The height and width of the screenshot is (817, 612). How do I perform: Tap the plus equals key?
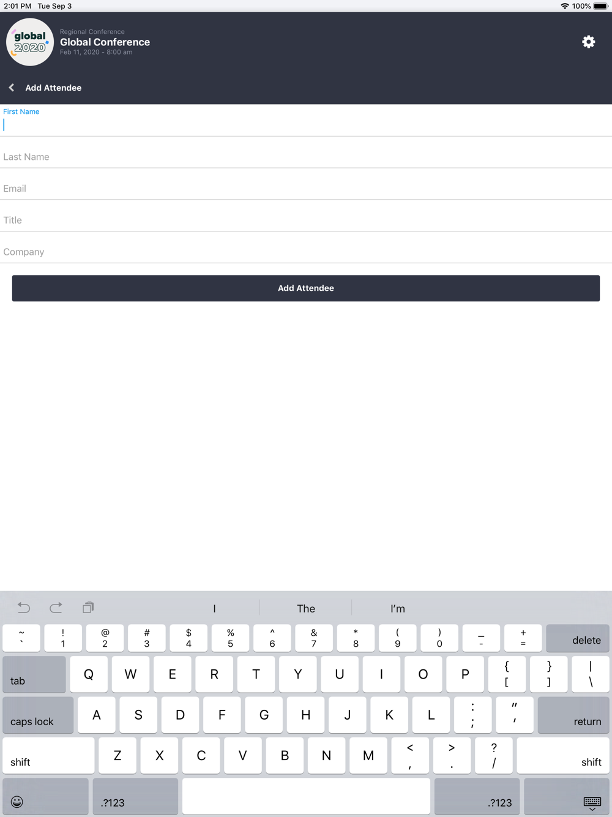(523, 638)
